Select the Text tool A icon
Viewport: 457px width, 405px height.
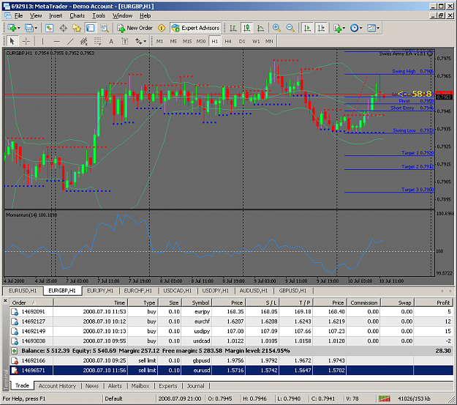(111, 42)
